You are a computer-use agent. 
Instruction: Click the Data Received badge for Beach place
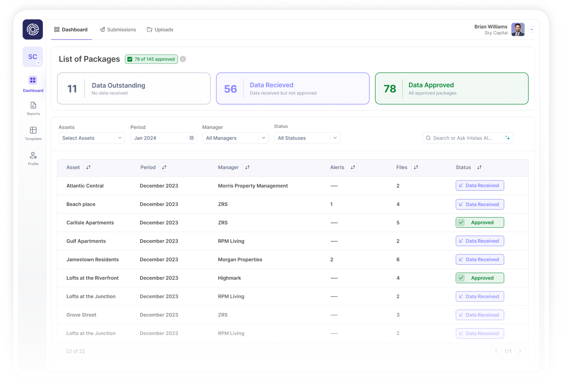click(x=480, y=204)
